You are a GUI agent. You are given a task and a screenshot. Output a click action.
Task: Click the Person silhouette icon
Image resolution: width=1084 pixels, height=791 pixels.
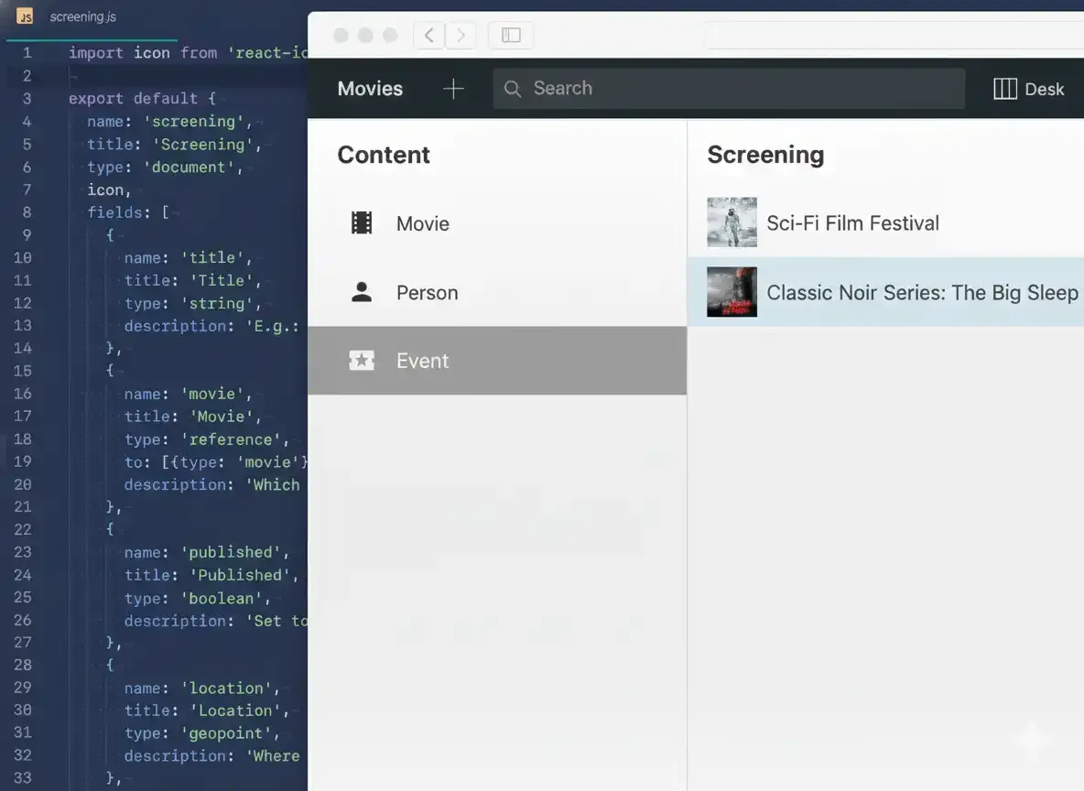361,292
